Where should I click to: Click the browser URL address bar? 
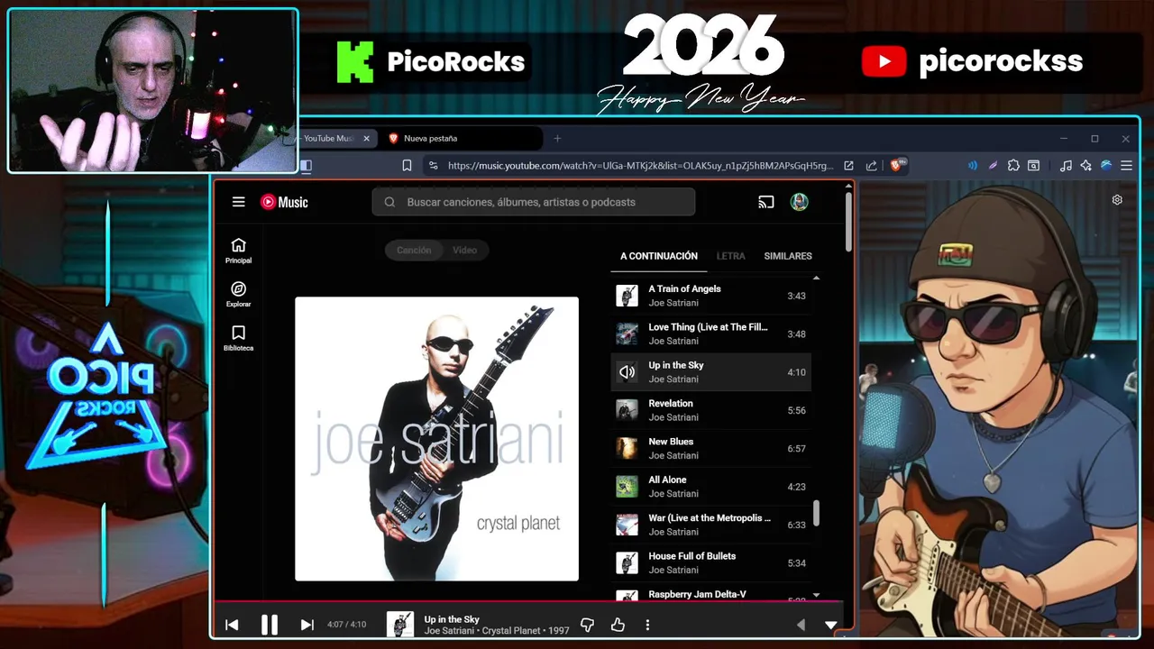click(640, 166)
